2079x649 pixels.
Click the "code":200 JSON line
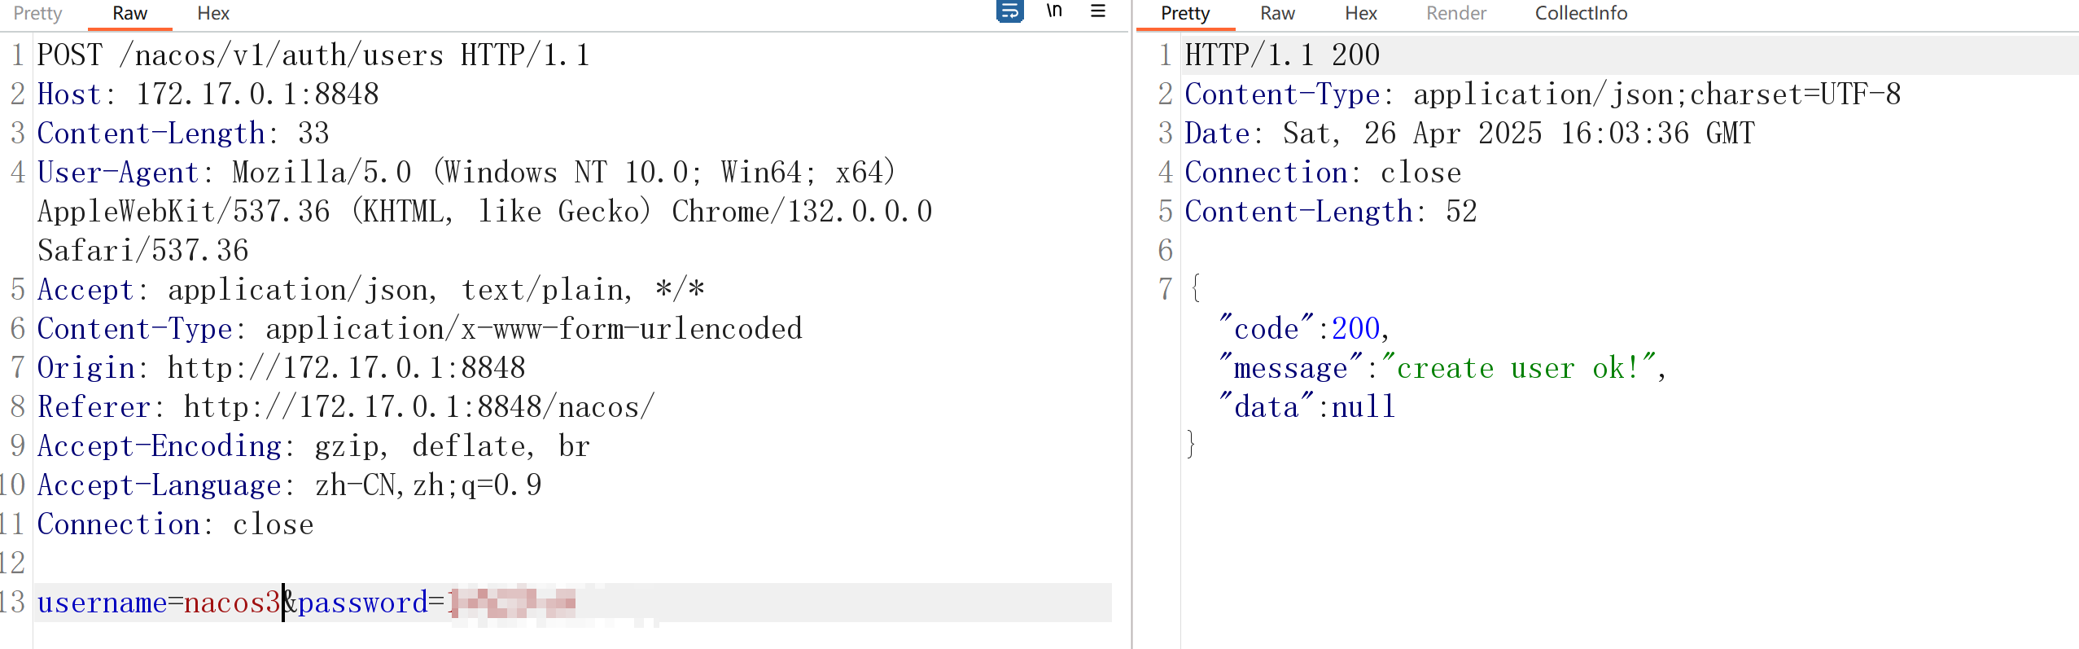1303,329
